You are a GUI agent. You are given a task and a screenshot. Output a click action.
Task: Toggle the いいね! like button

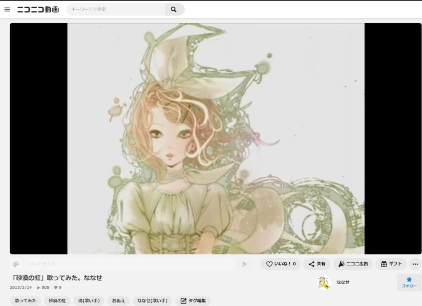click(x=281, y=264)
